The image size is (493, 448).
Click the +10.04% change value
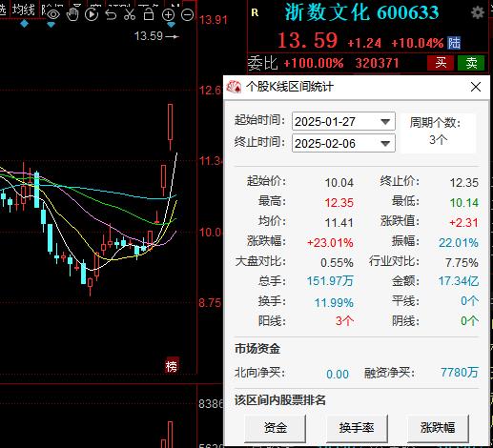click(x=417, y=43)
